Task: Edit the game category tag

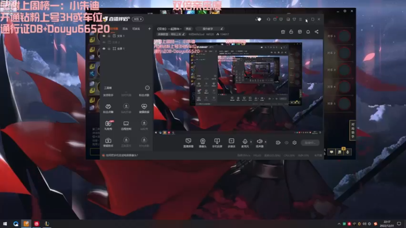Action: pyautogui.click(x=171, y=34)
